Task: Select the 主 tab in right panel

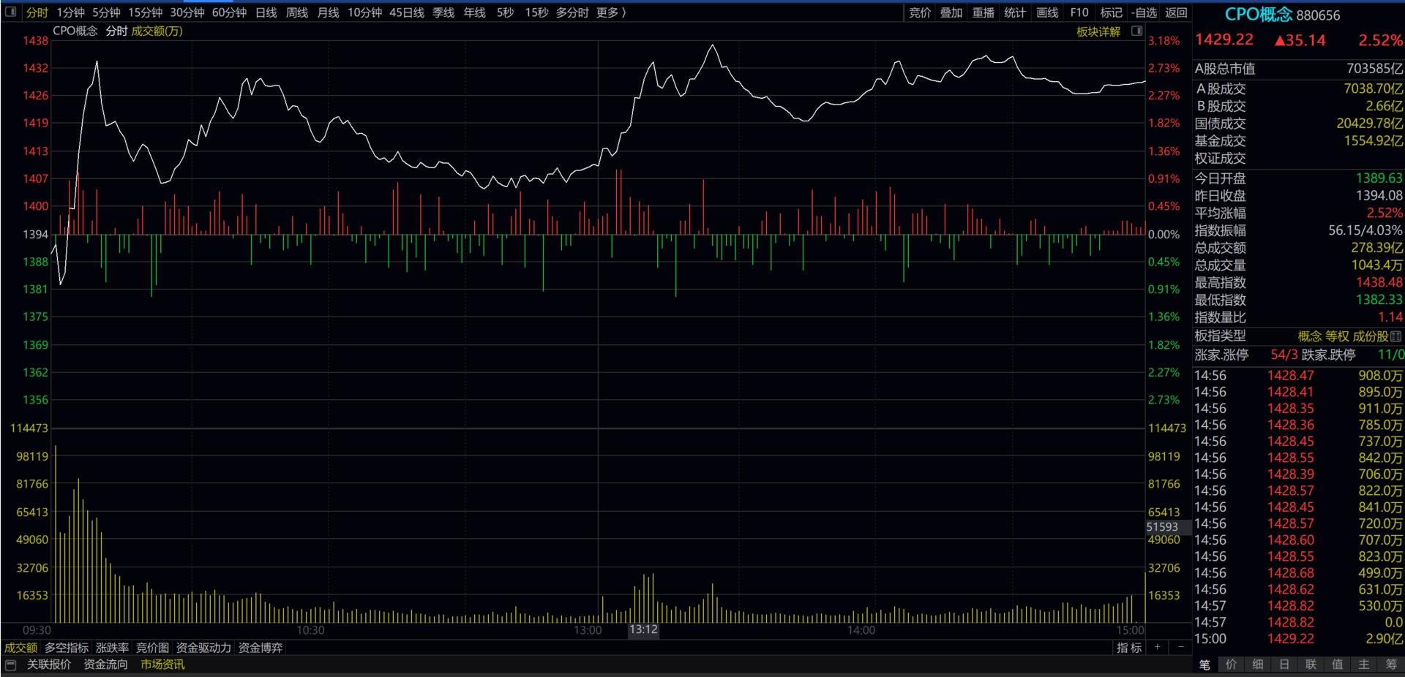Action: click(x=1364, y=665)
